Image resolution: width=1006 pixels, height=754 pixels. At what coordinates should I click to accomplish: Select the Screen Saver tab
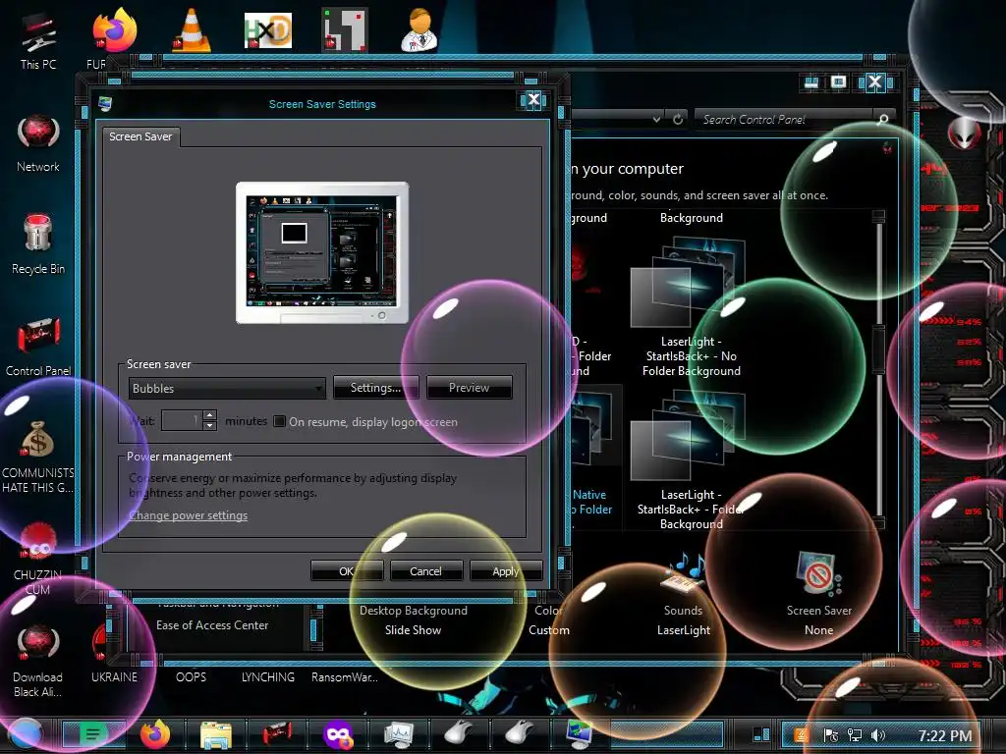coord(140,136)
